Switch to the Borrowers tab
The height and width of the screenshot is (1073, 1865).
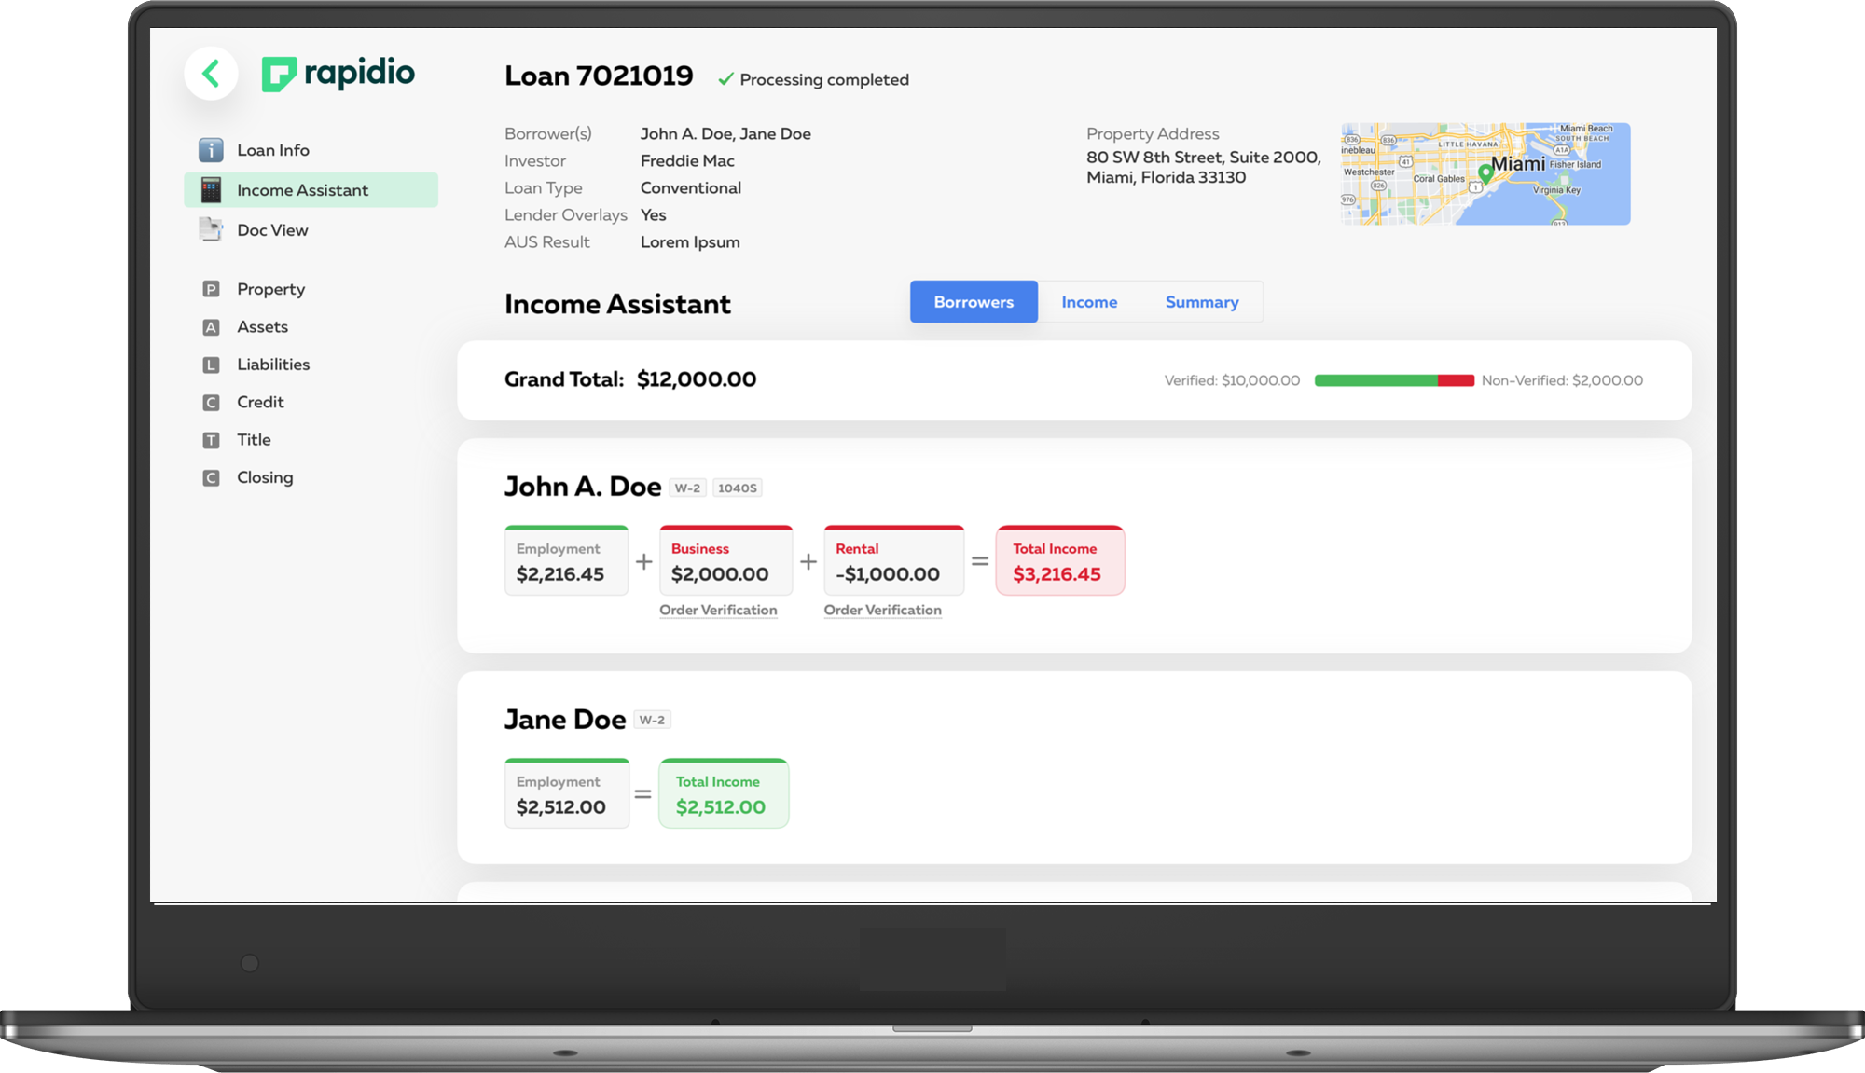(x=974, y=302)
